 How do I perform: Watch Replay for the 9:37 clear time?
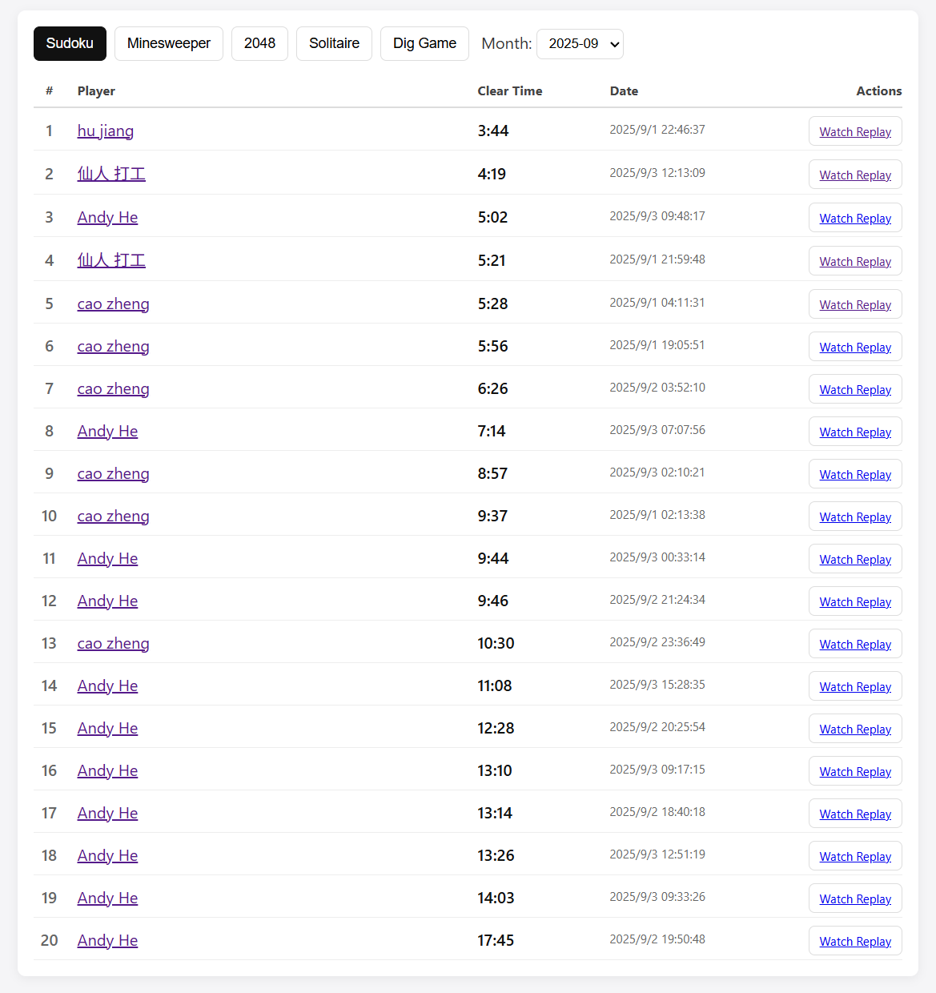(x=855, y=517)
